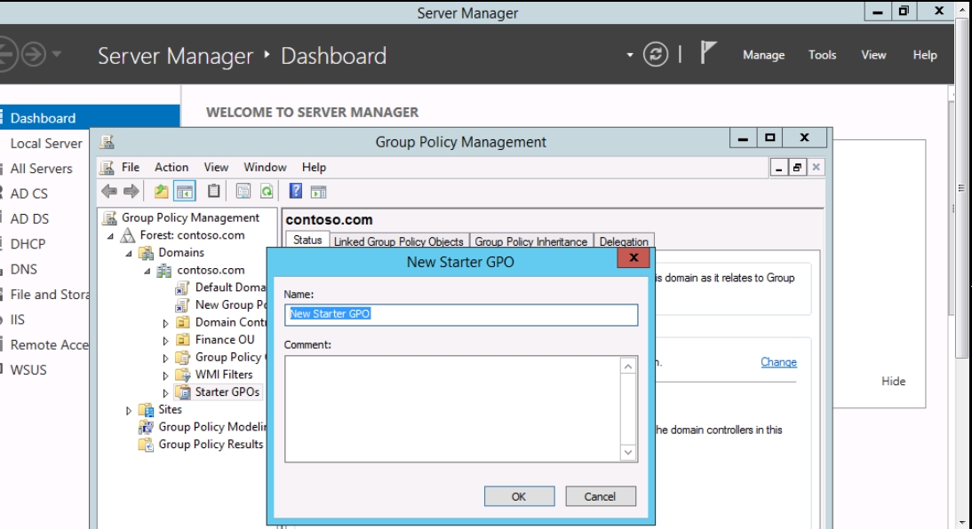Click the blue Help question mark icon

coord(297,191)
